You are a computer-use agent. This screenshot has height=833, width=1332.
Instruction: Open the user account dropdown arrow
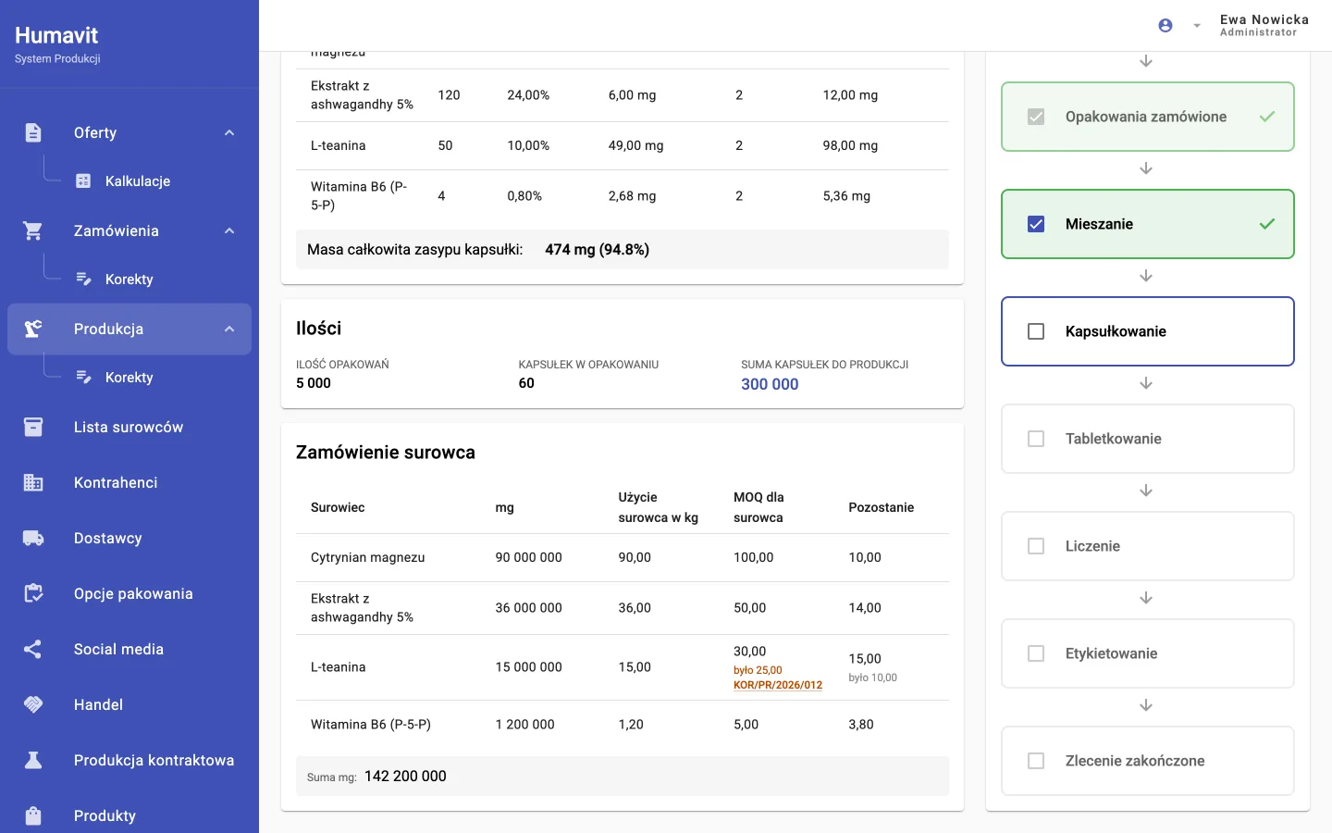click(1197, 26)
